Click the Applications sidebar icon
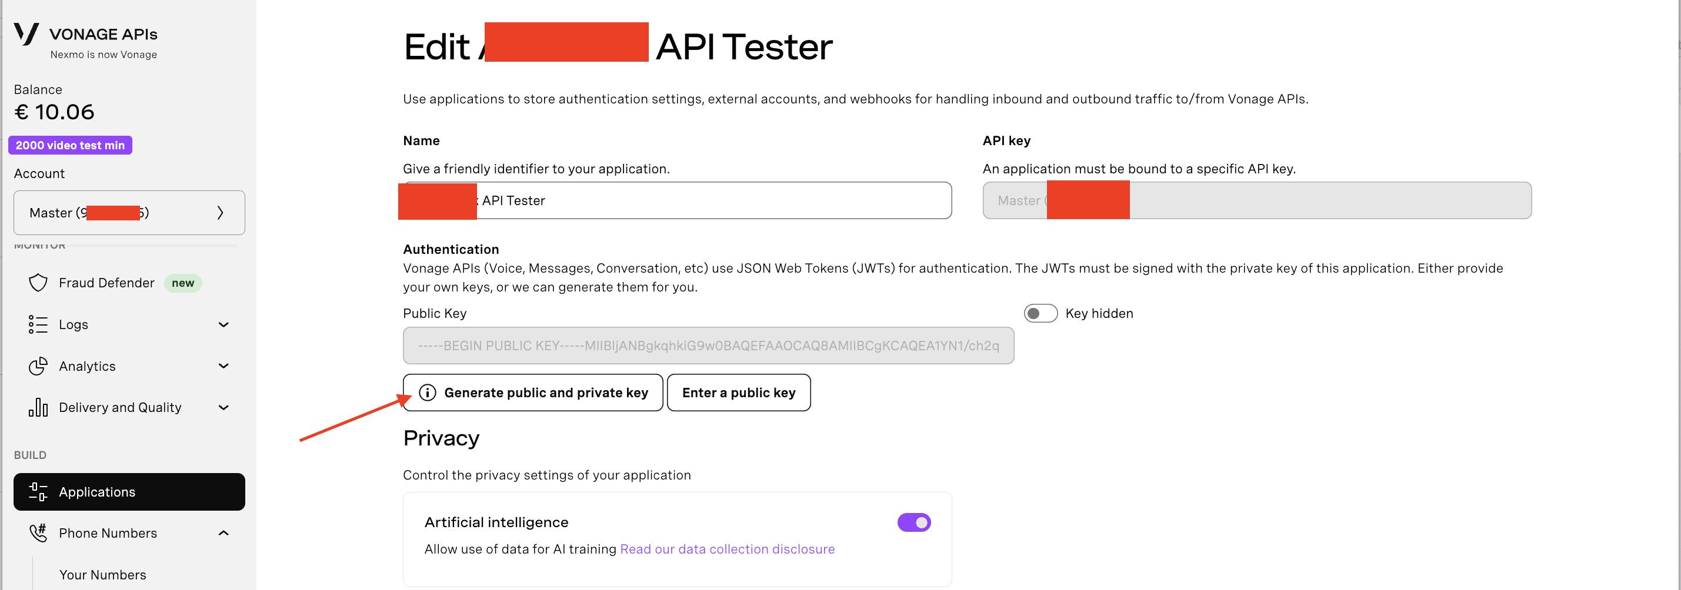1681x590 pixels. tap(38, 492)
